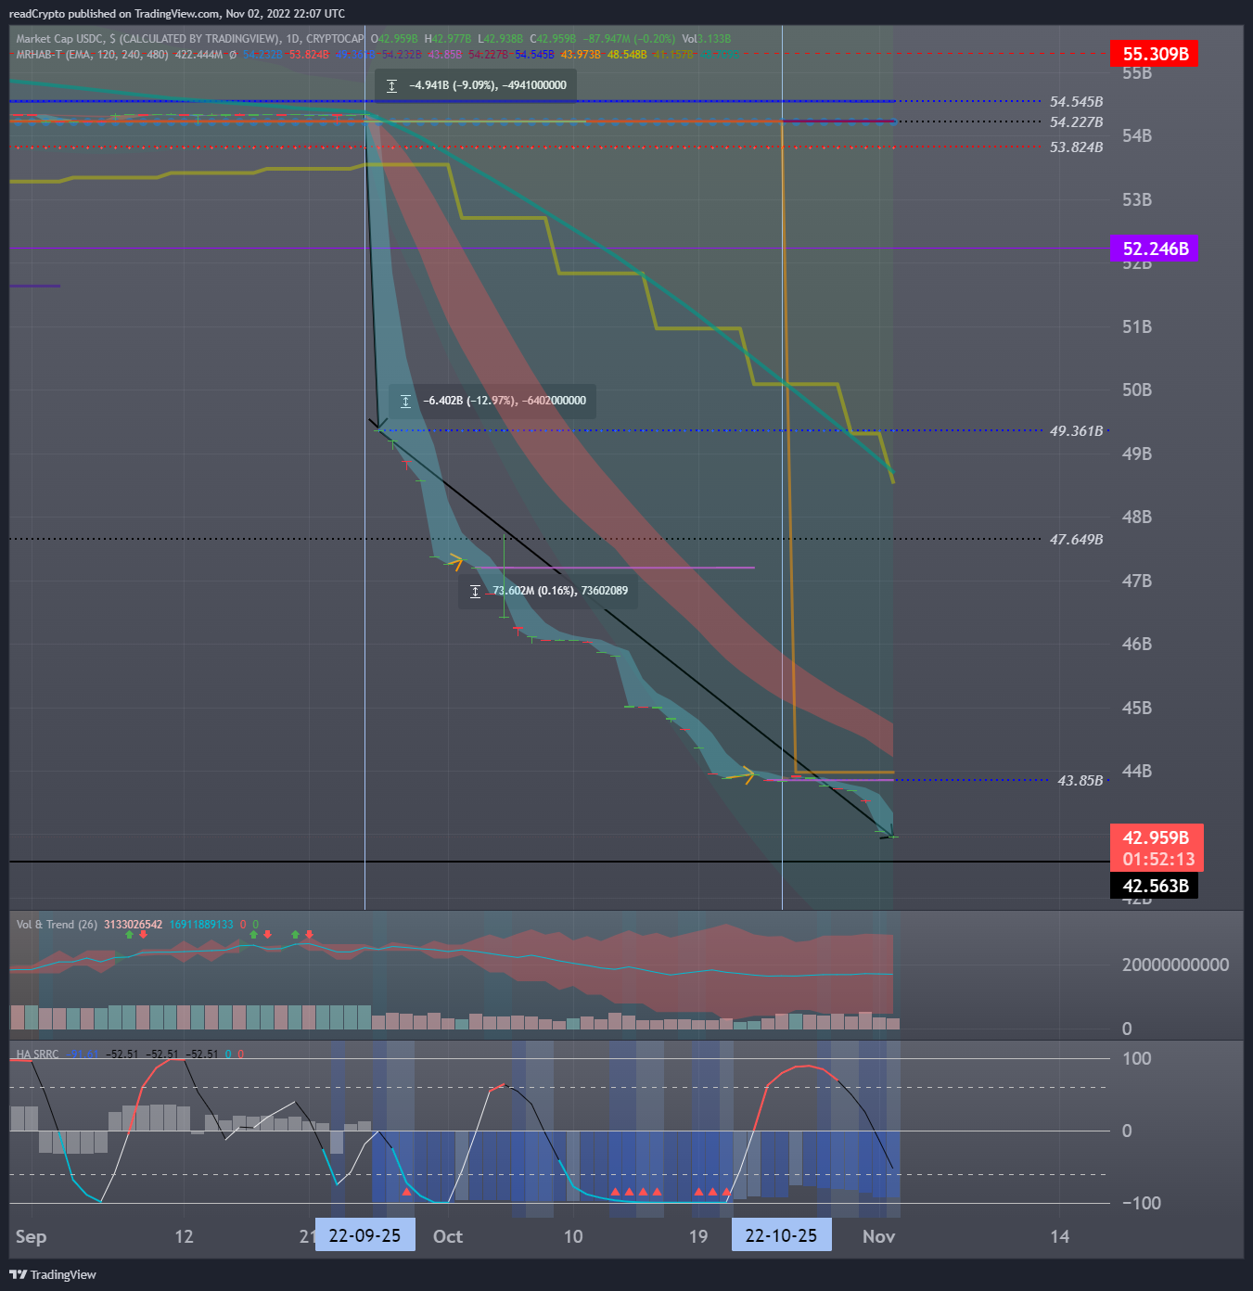
Task: Click the 14 label on the time axis
Action: 1059,1236
